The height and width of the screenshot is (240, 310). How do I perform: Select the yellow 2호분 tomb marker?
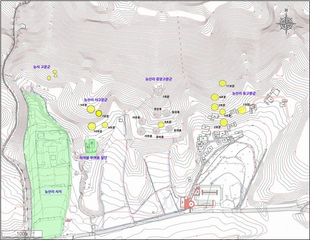223,123
